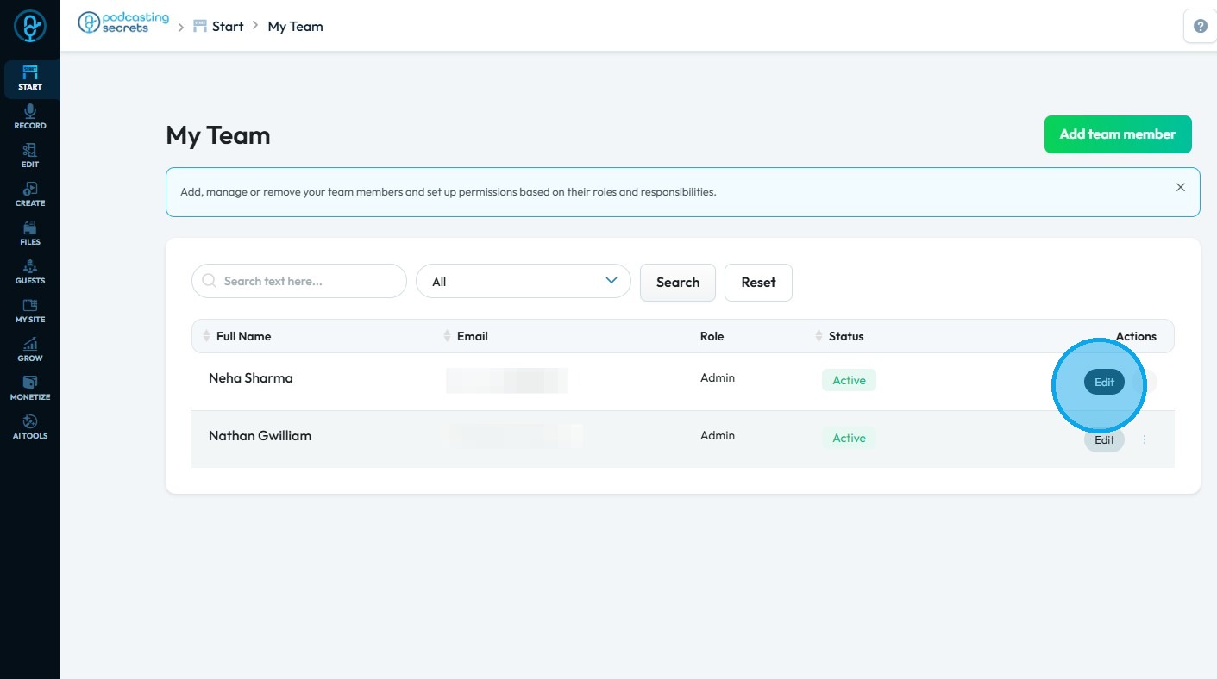Viewport: 1217px width, 679px height.
Task: Open My Site in sidebar
Action: coord(29,310)
